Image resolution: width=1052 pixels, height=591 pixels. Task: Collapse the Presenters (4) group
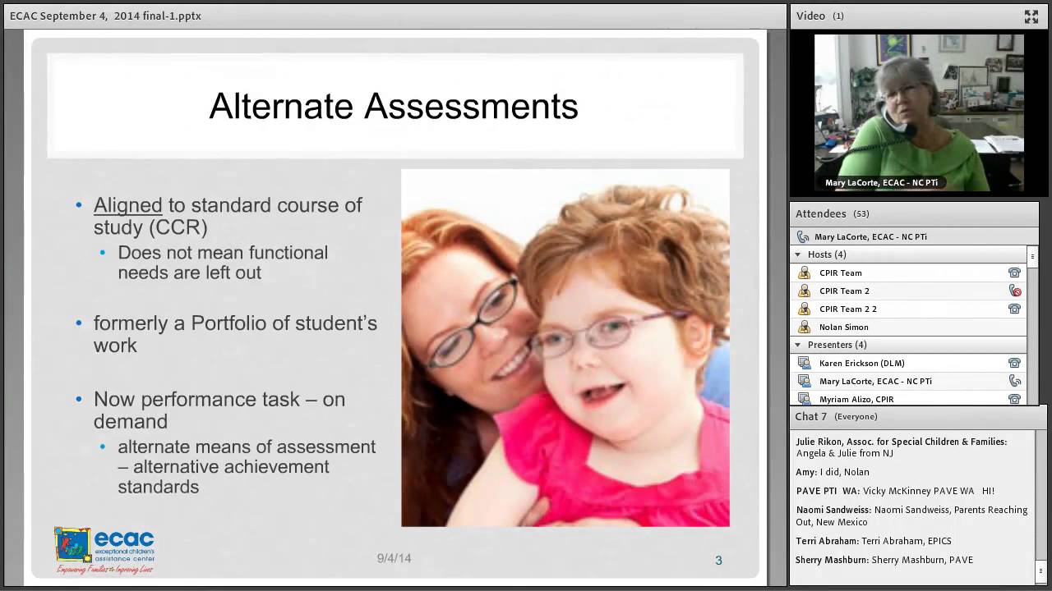[x=797, y=345]
